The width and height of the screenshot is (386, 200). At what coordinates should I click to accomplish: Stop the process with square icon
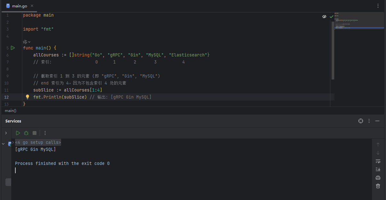coord(35,133)
